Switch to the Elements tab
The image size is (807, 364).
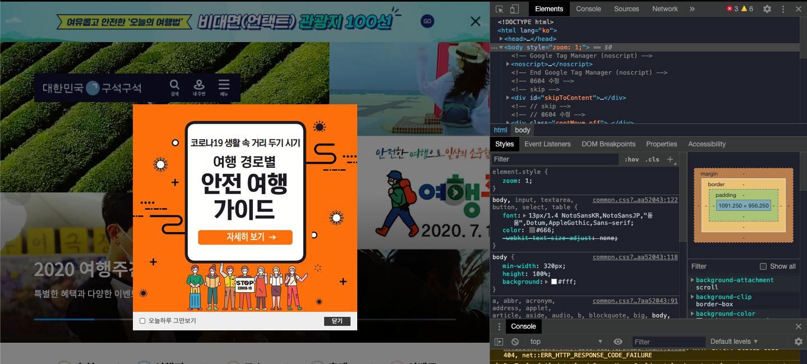tap(549, 9)
